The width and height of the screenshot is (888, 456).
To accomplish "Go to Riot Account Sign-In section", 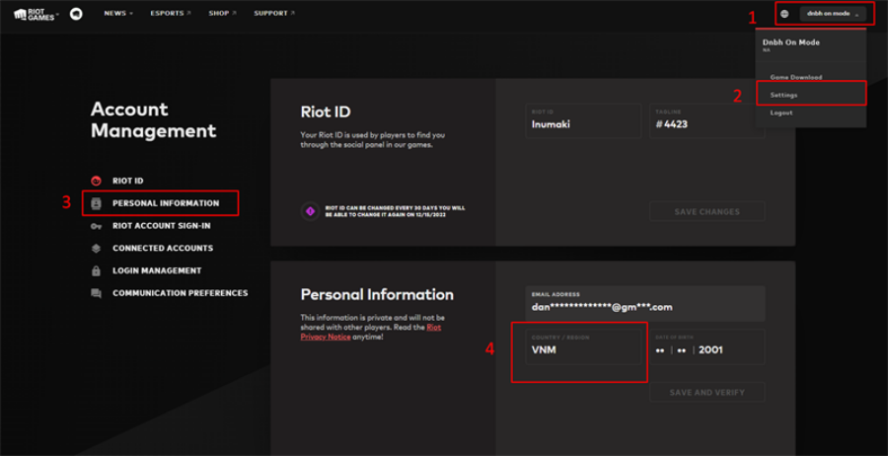I will click(x=162, y=225).
